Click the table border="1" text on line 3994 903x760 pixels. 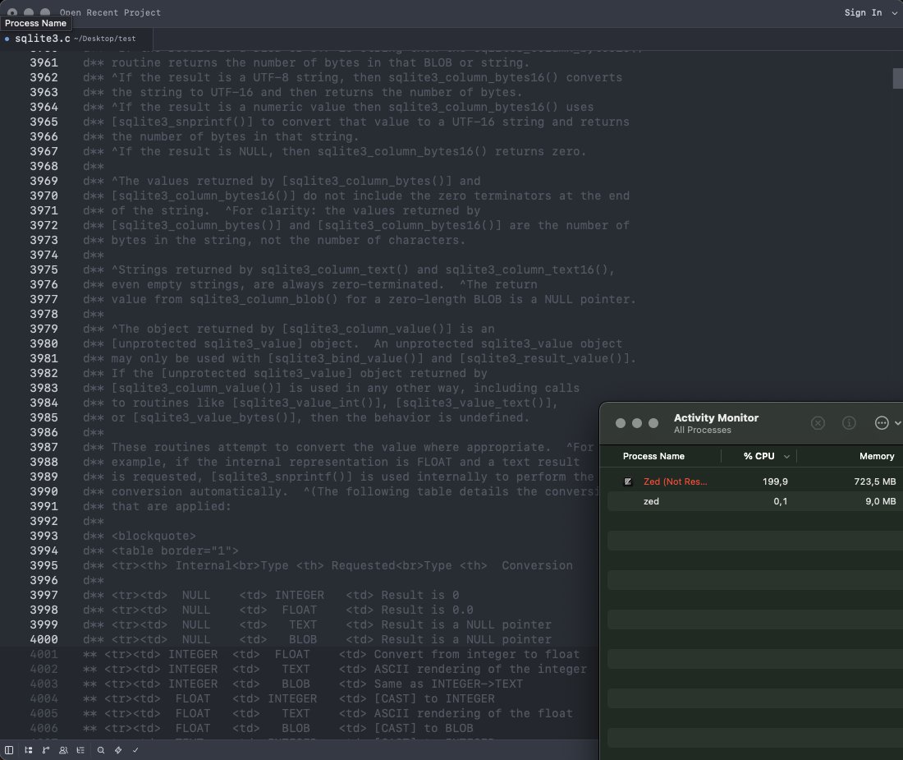(175, 550)
